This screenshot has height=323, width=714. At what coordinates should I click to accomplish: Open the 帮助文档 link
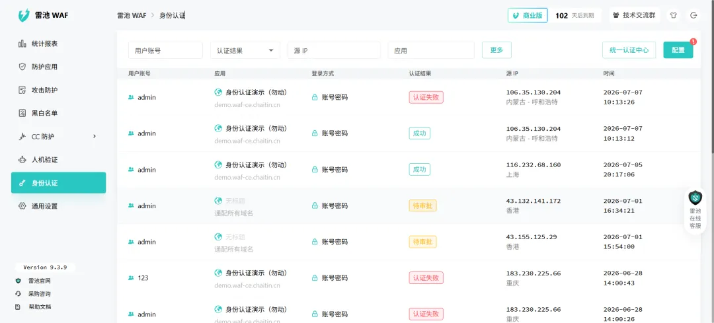click(40, 306)
